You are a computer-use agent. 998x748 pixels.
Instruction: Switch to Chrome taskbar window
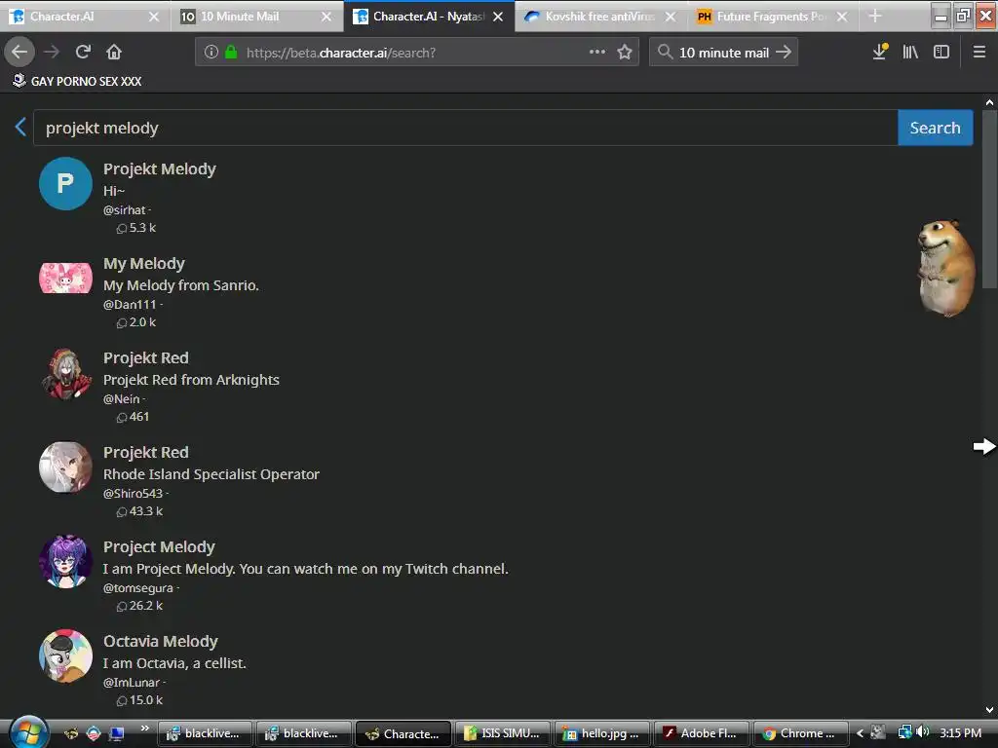pos(800,733)
